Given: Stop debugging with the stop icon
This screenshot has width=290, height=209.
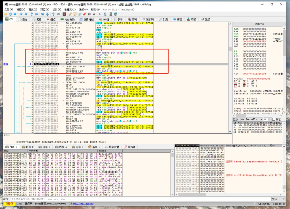Looking at the screenshot, I should (x=16, y=14).
